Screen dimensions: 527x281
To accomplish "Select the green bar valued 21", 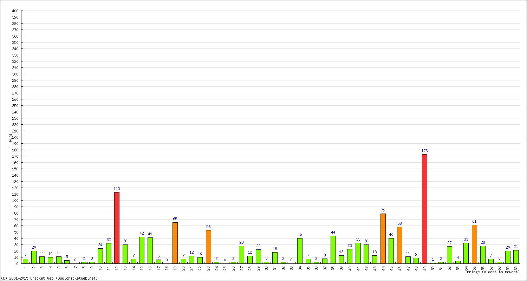I will coord(516,257).
